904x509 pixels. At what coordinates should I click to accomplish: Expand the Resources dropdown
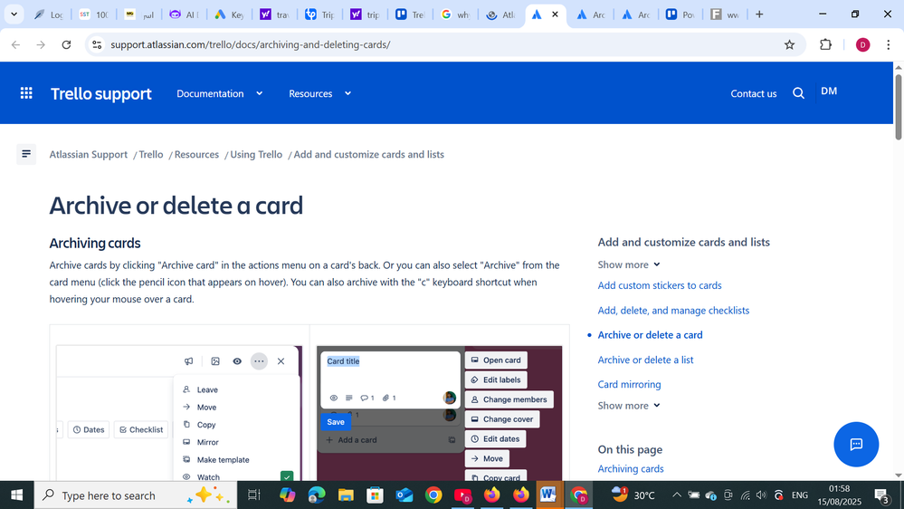(320, 93)
